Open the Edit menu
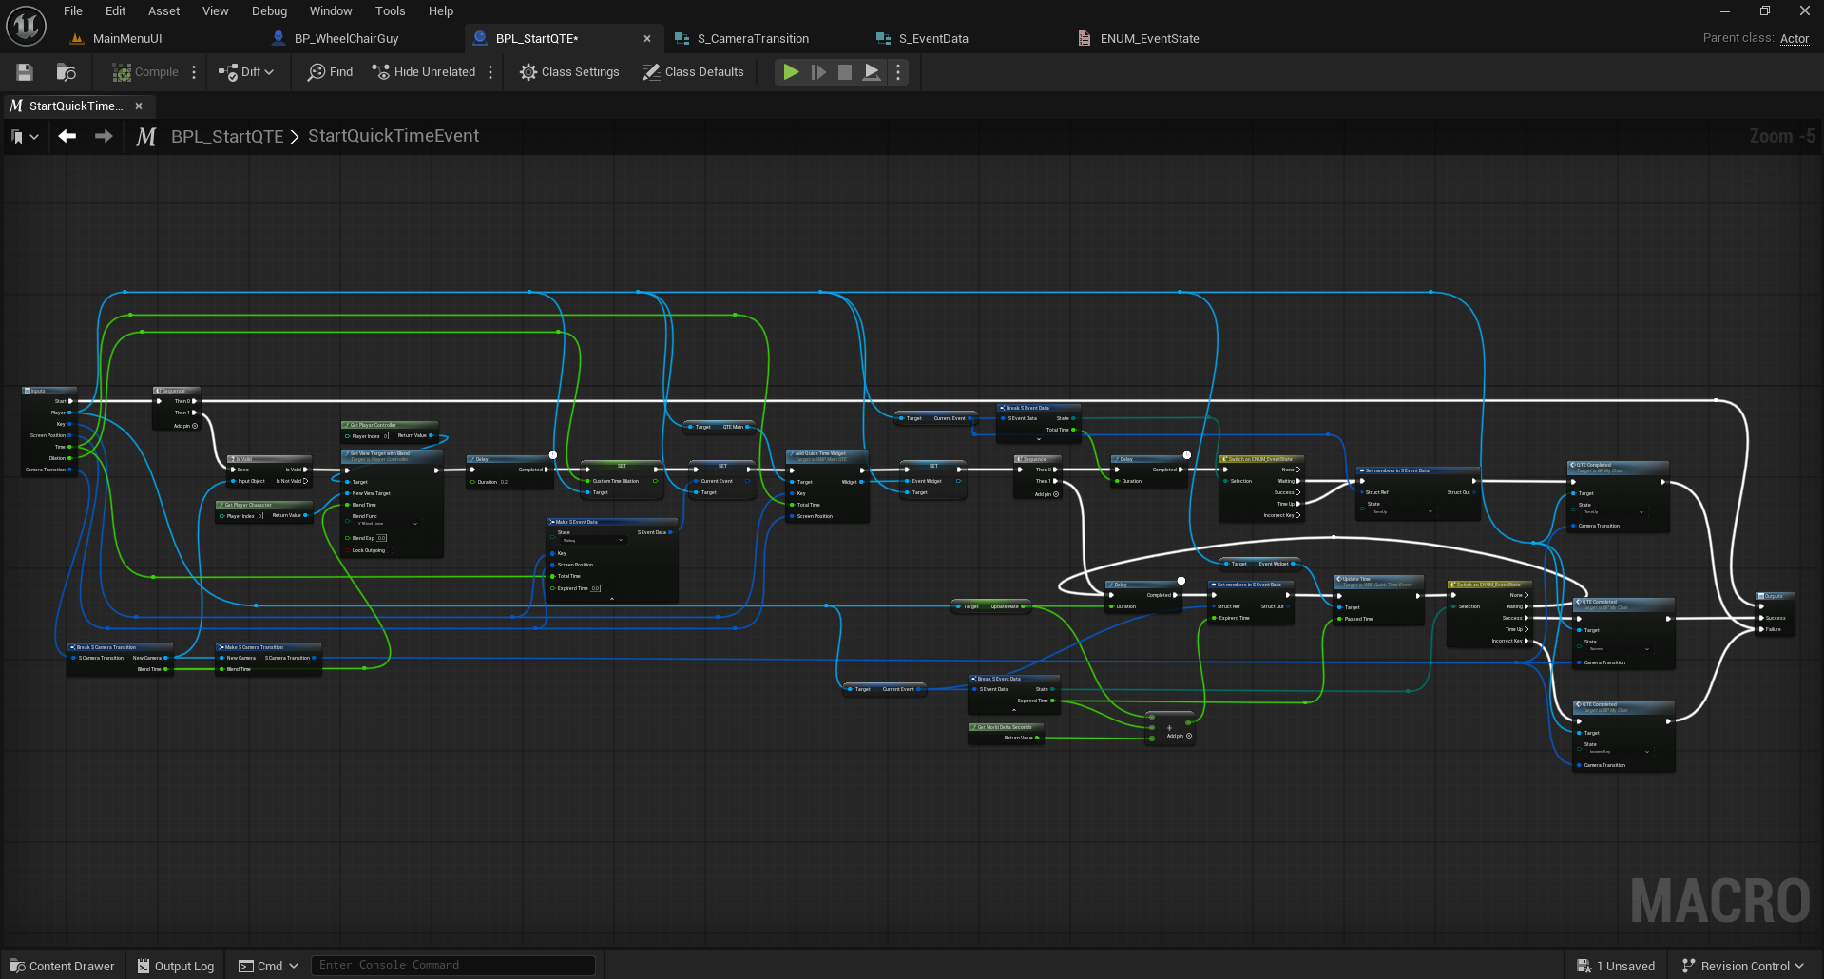This screenshot has width=1824, height=979. [115, 11]
